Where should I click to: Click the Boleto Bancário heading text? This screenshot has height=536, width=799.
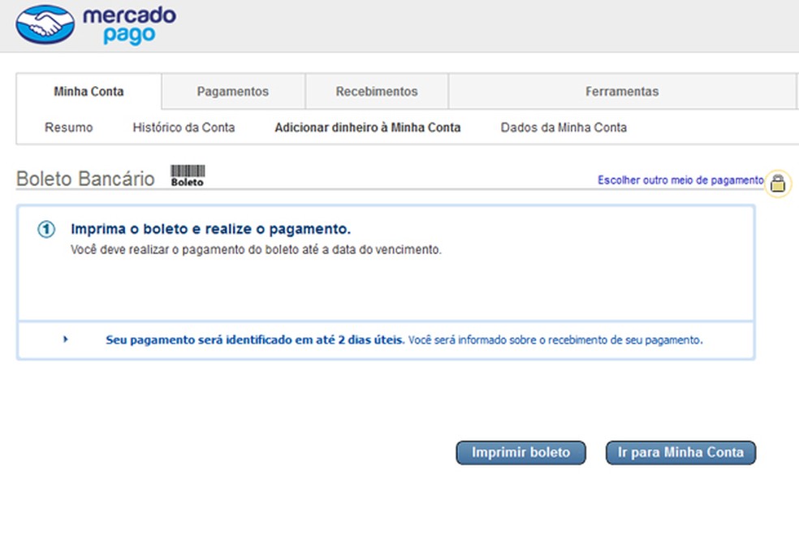click(85, 179)
